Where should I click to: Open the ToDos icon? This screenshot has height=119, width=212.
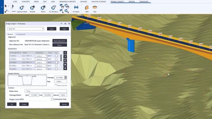43,8
